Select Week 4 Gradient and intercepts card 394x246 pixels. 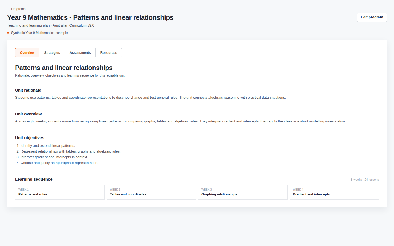[334, 192]
